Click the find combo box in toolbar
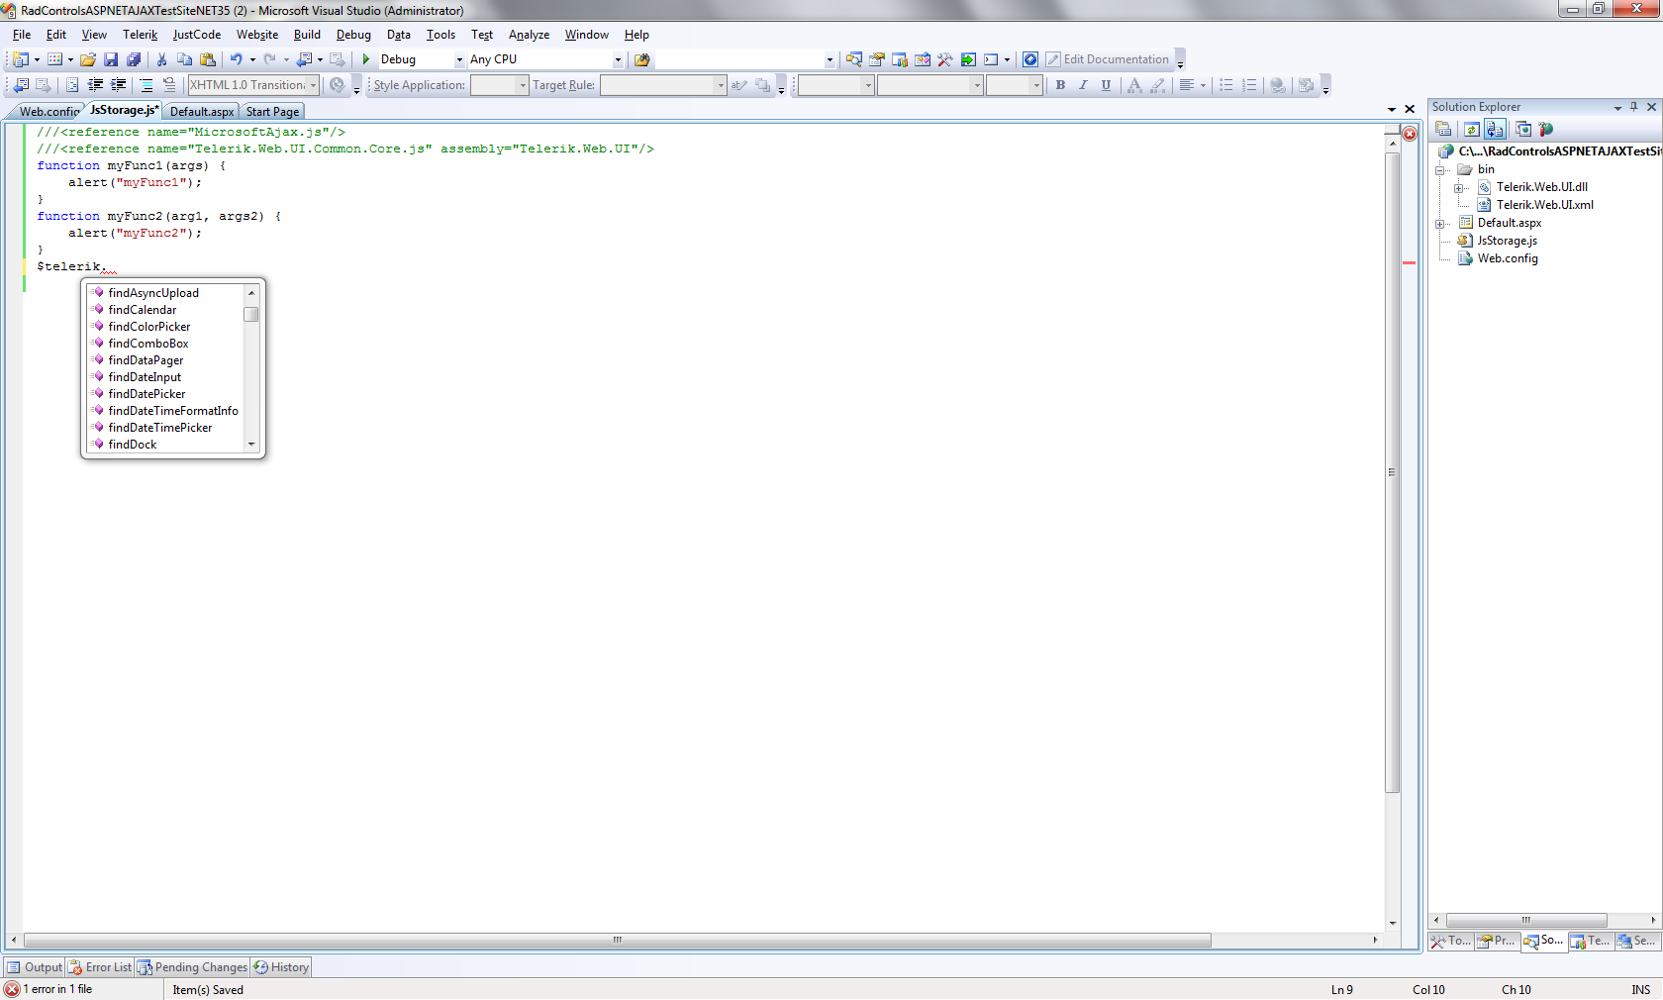This screenshot has height=1000, width=1663. [745, 59]
